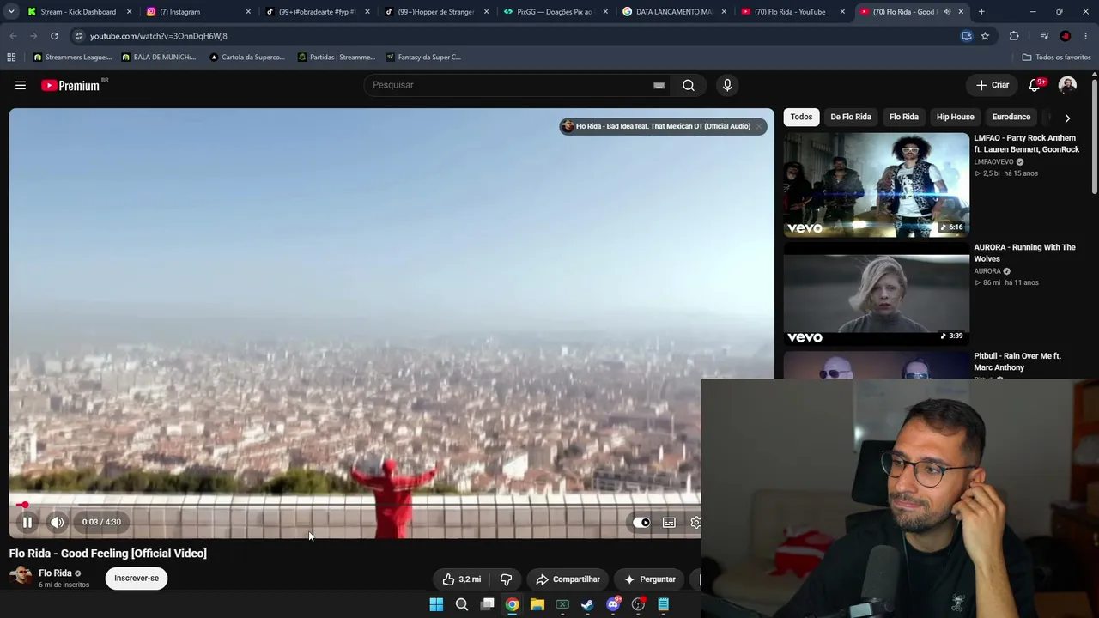This screenshot has height=618, width=1099.
Task: Click the address bar URL
Action: [x=159, y=36]
